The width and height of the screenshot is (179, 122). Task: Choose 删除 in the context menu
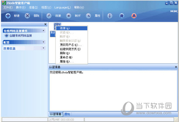tap(72, 53)
